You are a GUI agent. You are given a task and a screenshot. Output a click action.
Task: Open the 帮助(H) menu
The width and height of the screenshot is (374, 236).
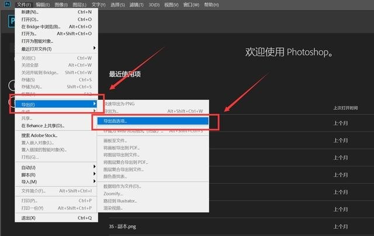212,5
